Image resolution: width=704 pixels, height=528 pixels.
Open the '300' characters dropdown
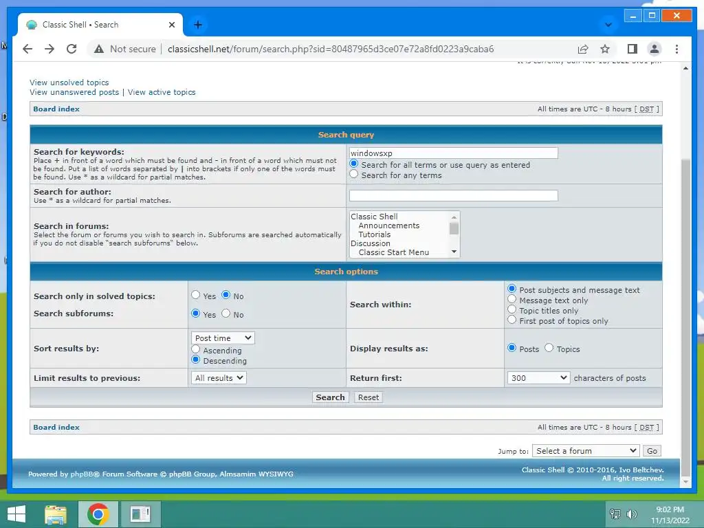click(x=538, y=378)
